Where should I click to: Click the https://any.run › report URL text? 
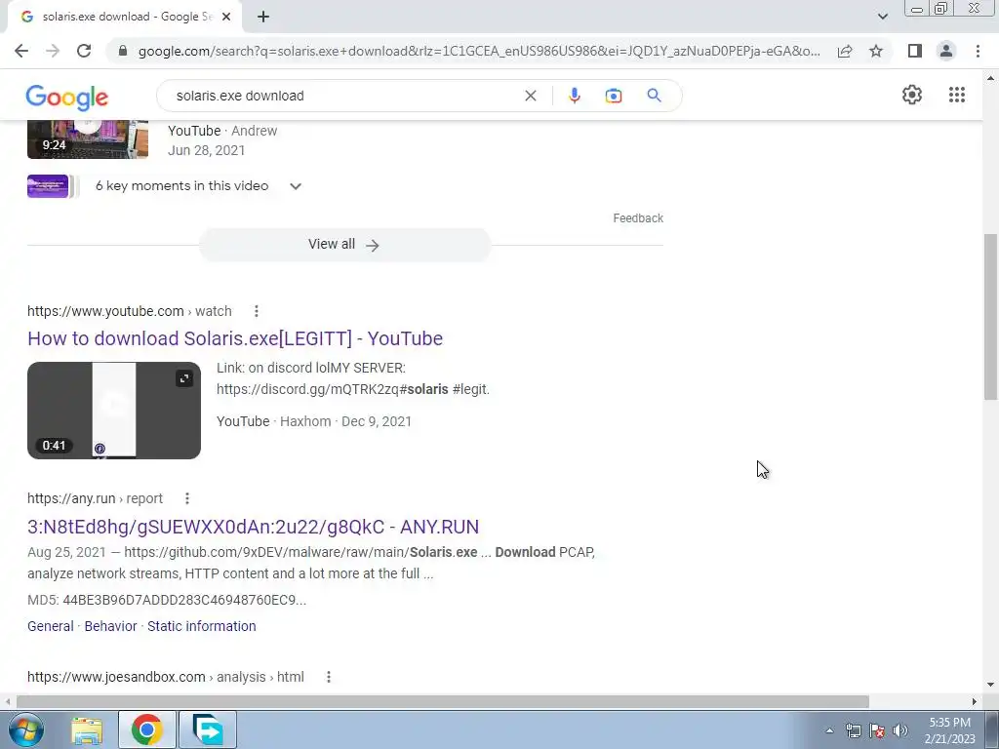point(95,498)
